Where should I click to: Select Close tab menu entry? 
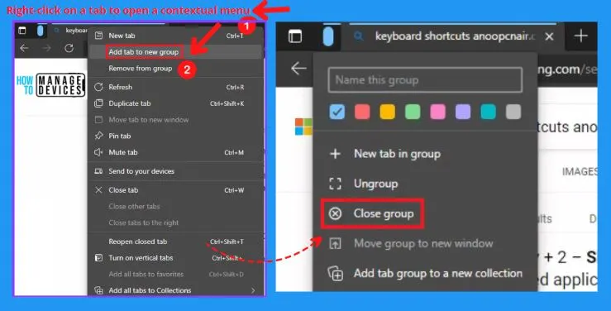coord(123,189)
